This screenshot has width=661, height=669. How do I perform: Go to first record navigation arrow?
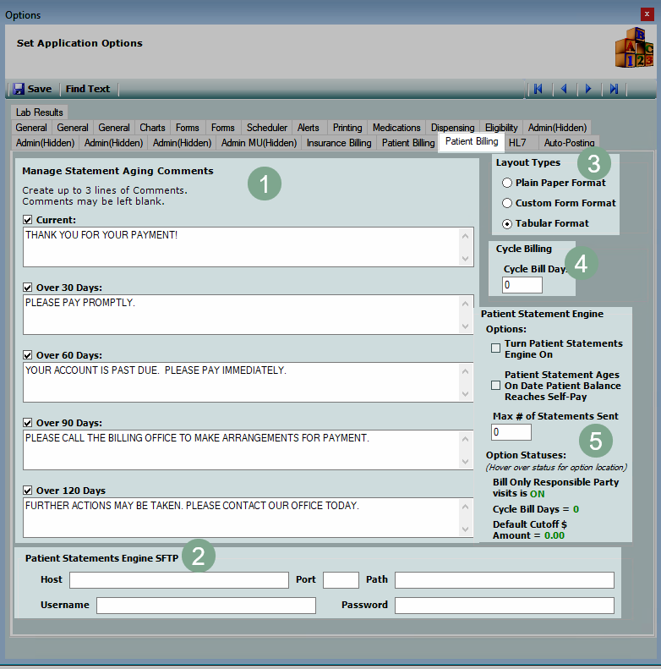click(x=538, y=89)
